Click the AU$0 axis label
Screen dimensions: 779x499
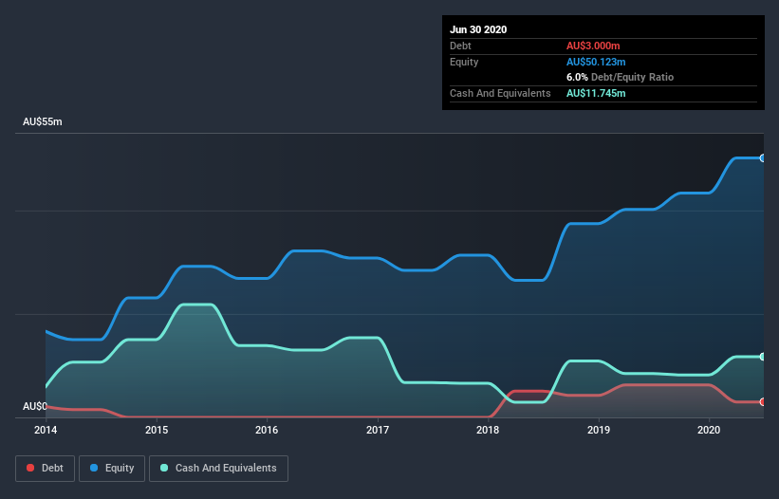pos(35,406)
